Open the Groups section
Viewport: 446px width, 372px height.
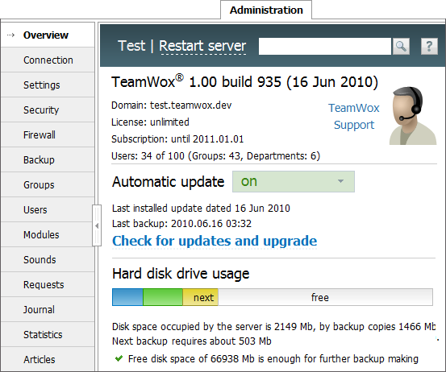pyautogui.click(x=48, y=185)
